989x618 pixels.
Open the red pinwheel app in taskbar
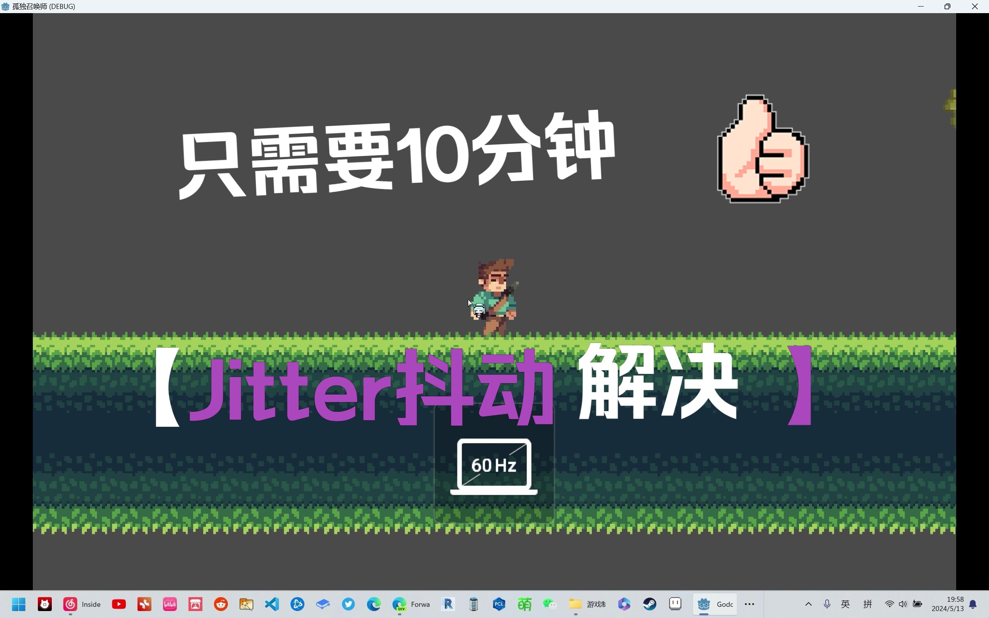coord(144,604)
